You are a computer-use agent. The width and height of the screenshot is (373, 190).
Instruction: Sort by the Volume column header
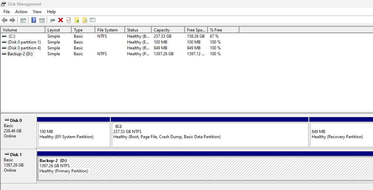pyautogui.click(x=23, y=30)
